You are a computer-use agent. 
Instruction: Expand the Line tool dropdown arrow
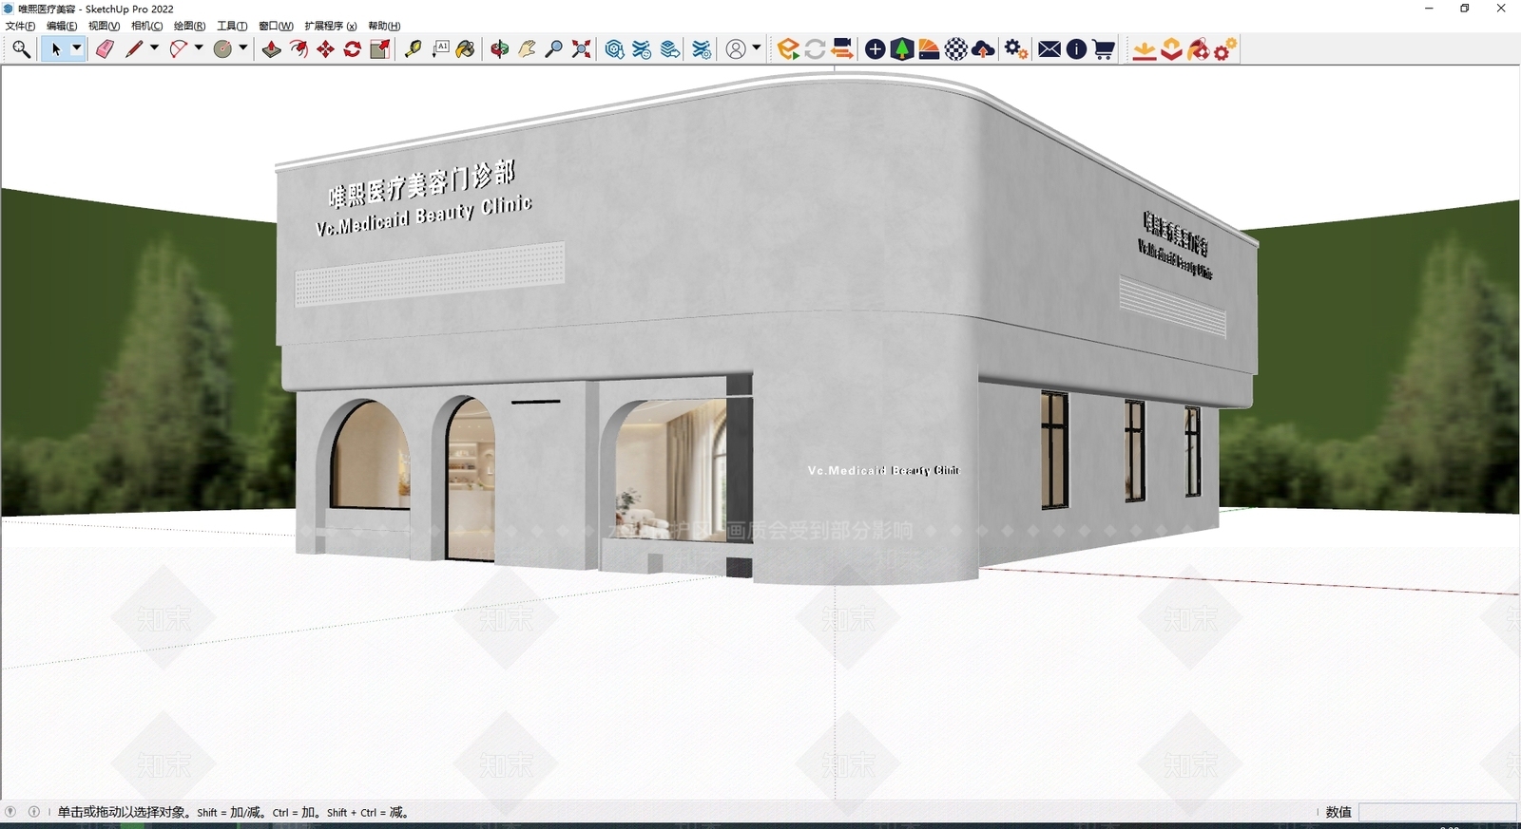click(x=154, y=48)
